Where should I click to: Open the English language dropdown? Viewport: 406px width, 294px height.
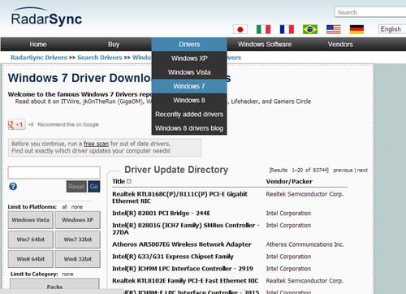392,29
